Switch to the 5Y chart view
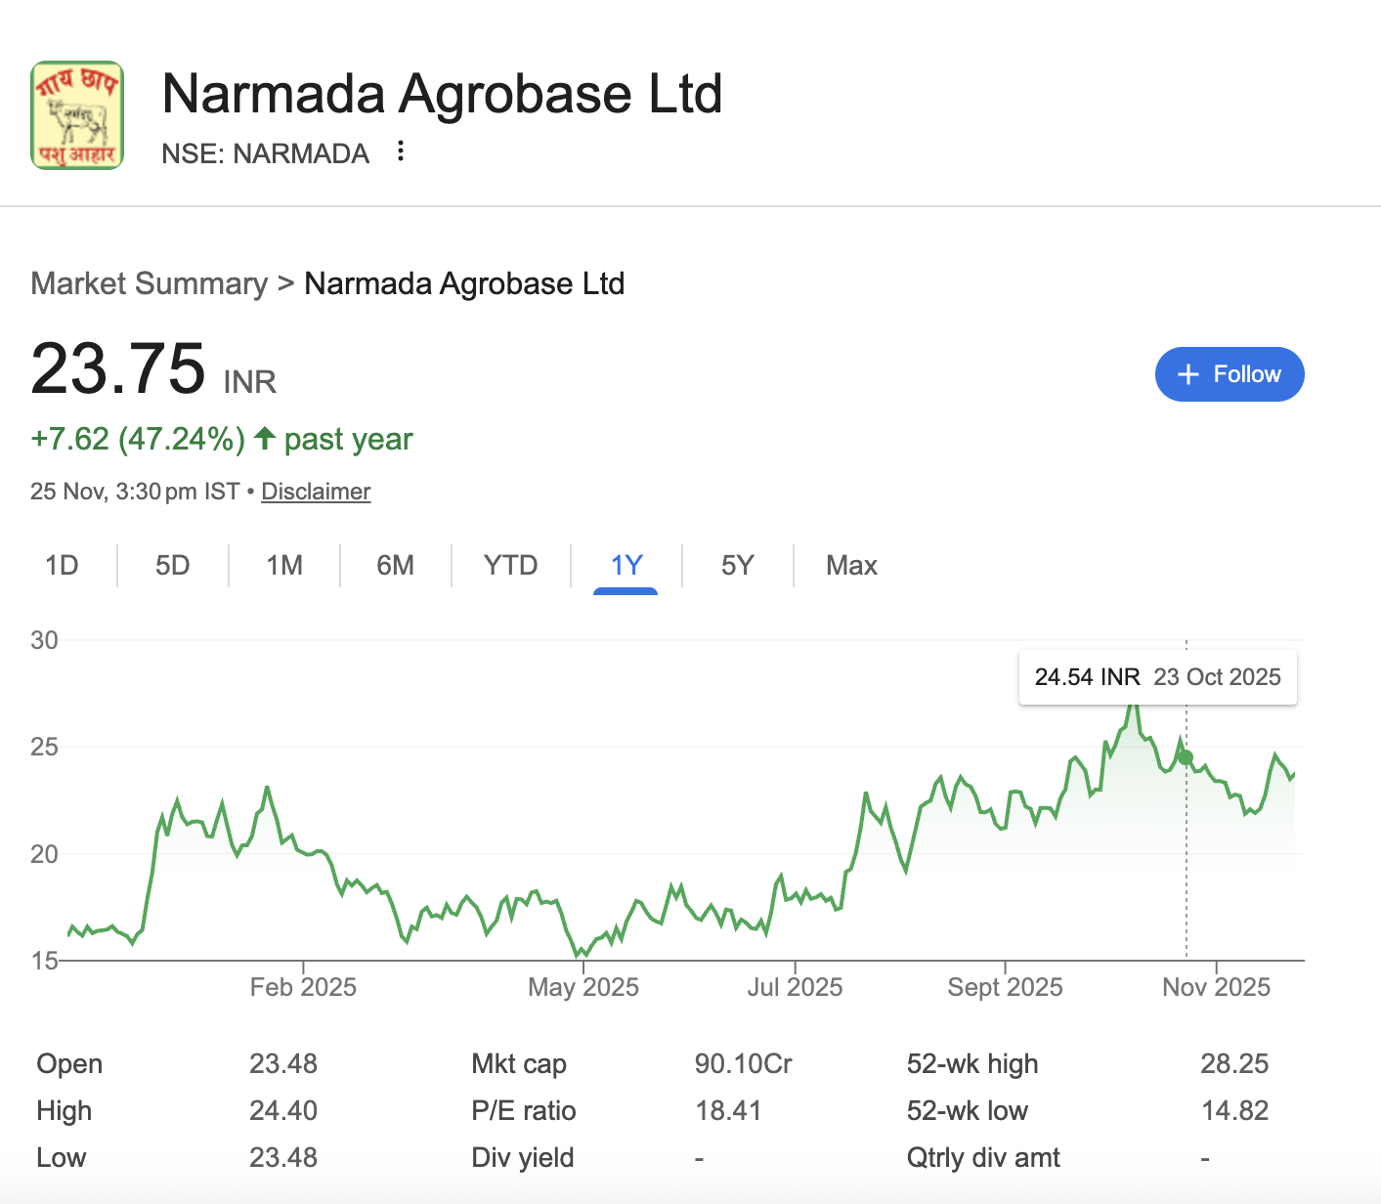Image resolution: width=1381 pixels, height=1204 pixels. (x=738, y=566)
